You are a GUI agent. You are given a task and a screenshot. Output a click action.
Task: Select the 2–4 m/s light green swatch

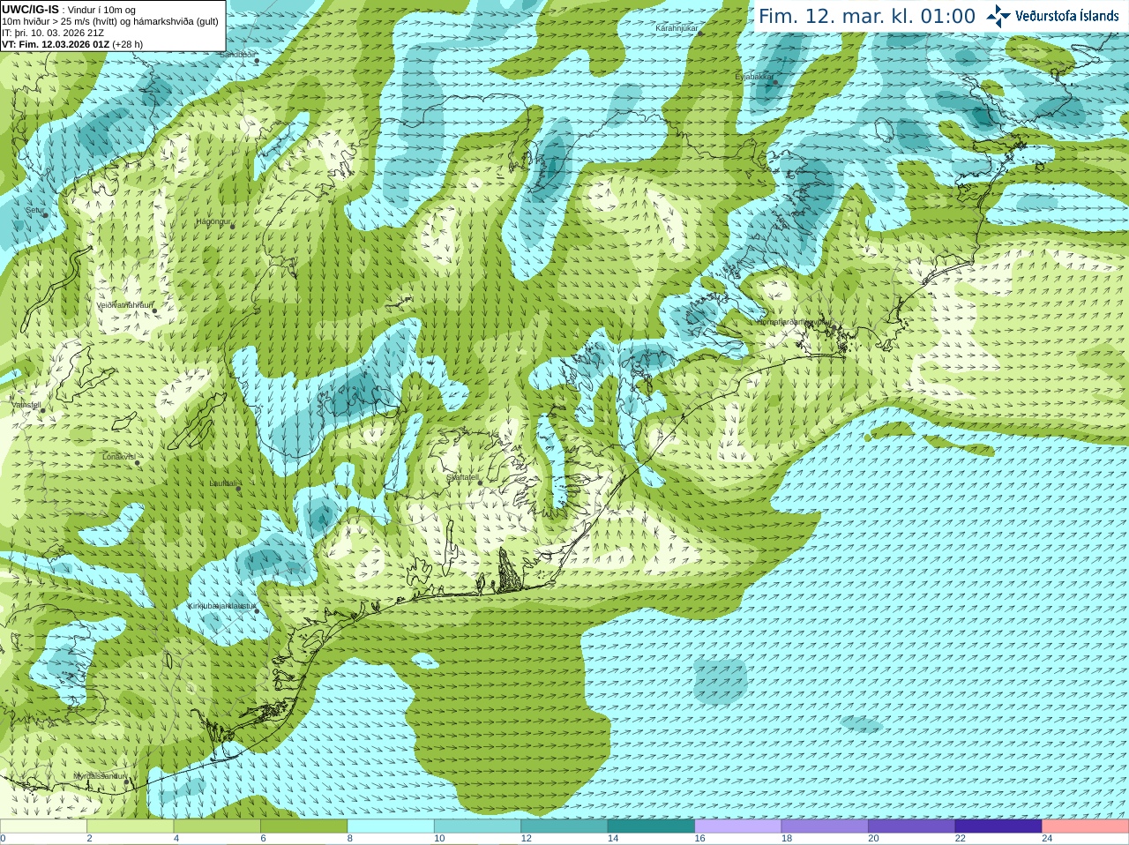tap(130, 826)
